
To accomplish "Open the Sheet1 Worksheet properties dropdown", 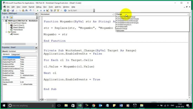I will 36,51.
